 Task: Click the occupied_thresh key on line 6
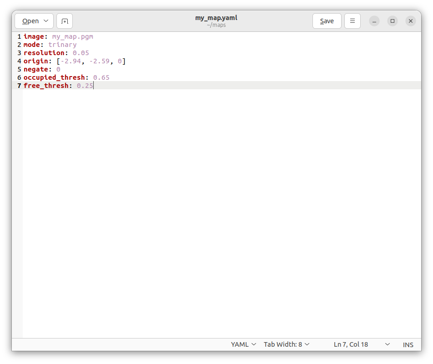point(54,77)
